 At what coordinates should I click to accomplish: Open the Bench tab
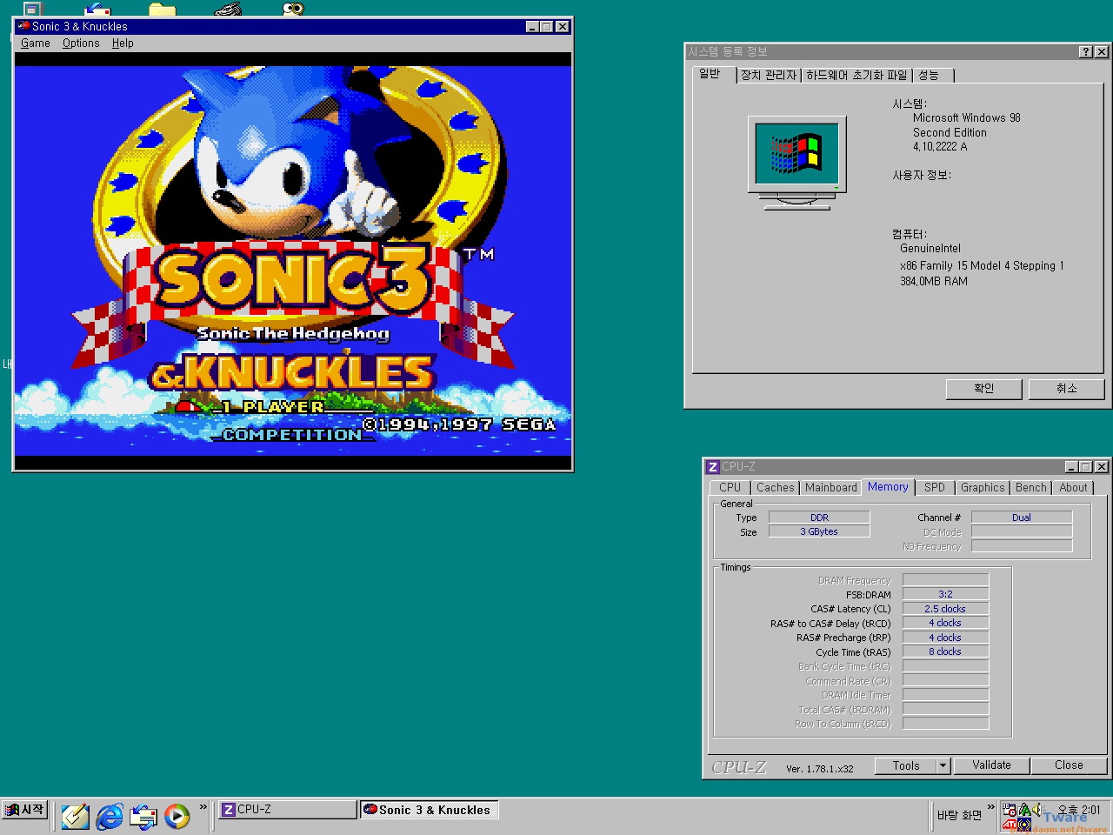[1031, 488]
